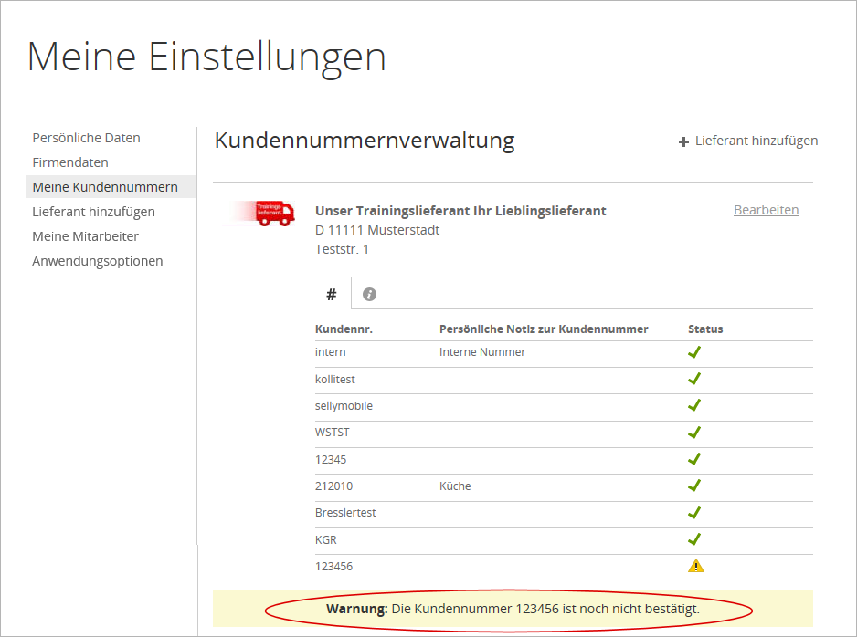Open Persönliche Daten in sidebar
Image resolution: width=857 pixels, height=637 pixels.
point(86,138)
